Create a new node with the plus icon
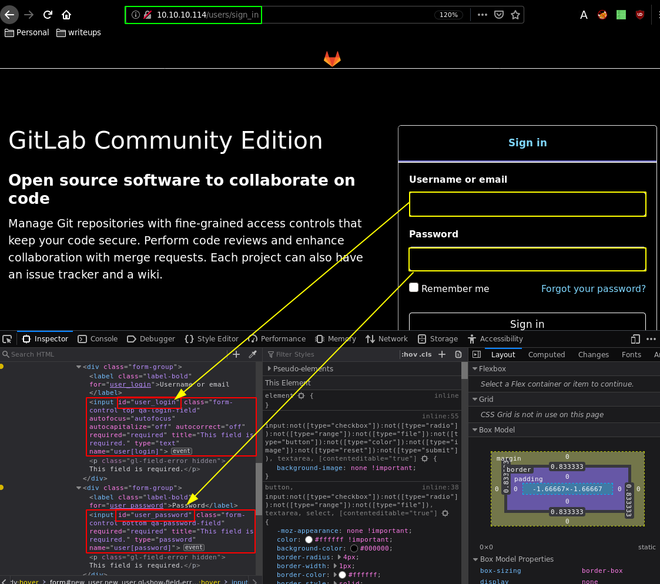Viewport: 660px width, 584px height. (x=236, y=354)
